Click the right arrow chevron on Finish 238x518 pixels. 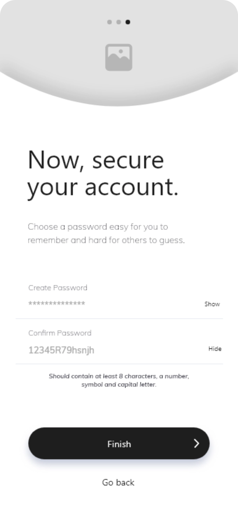tap(197, 443)
